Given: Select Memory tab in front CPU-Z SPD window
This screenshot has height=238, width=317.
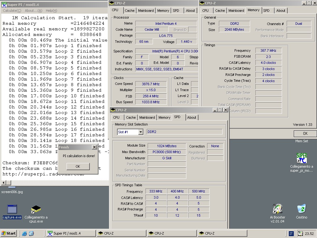Looking at the screenshot, I should [x=164, y=117].
